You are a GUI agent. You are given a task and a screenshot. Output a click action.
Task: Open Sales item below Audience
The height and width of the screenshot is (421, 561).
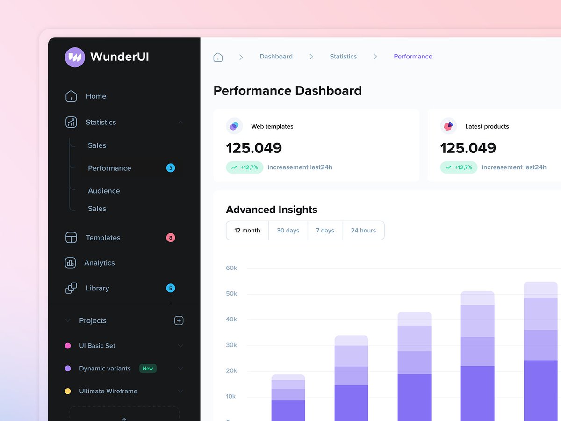(x=97, y=209)
